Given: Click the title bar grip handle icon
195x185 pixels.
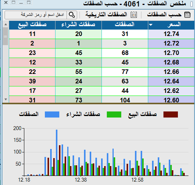Looking at the screenshot, I should [x=192, y=4].
